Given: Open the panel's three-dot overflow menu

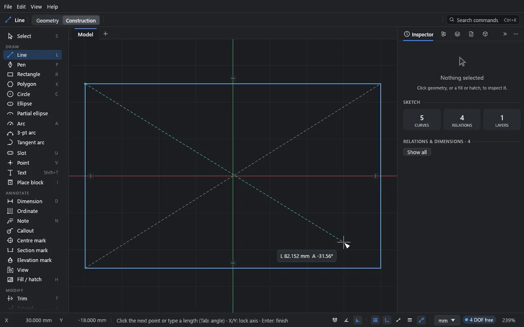Looking at the screenshot, I should pyautogui.click(x=516, y=34).
